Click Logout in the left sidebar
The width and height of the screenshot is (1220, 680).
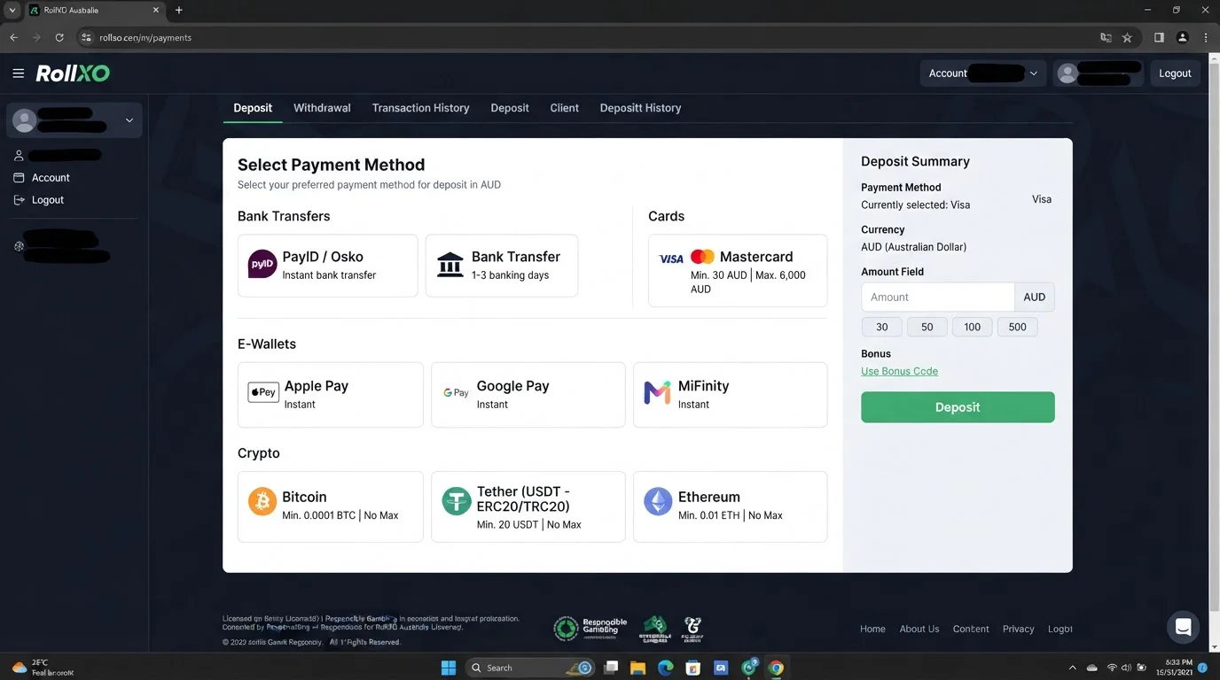pyautogui.click(x=48, y=200)
